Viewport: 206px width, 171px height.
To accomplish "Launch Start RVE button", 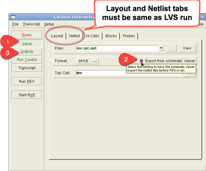I will point(27,95).
